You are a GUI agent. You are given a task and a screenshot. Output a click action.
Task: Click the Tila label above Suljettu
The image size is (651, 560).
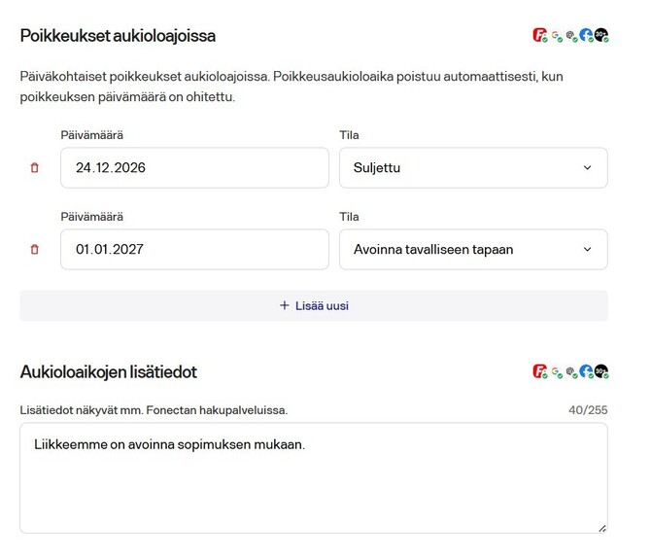pos(349,135)
